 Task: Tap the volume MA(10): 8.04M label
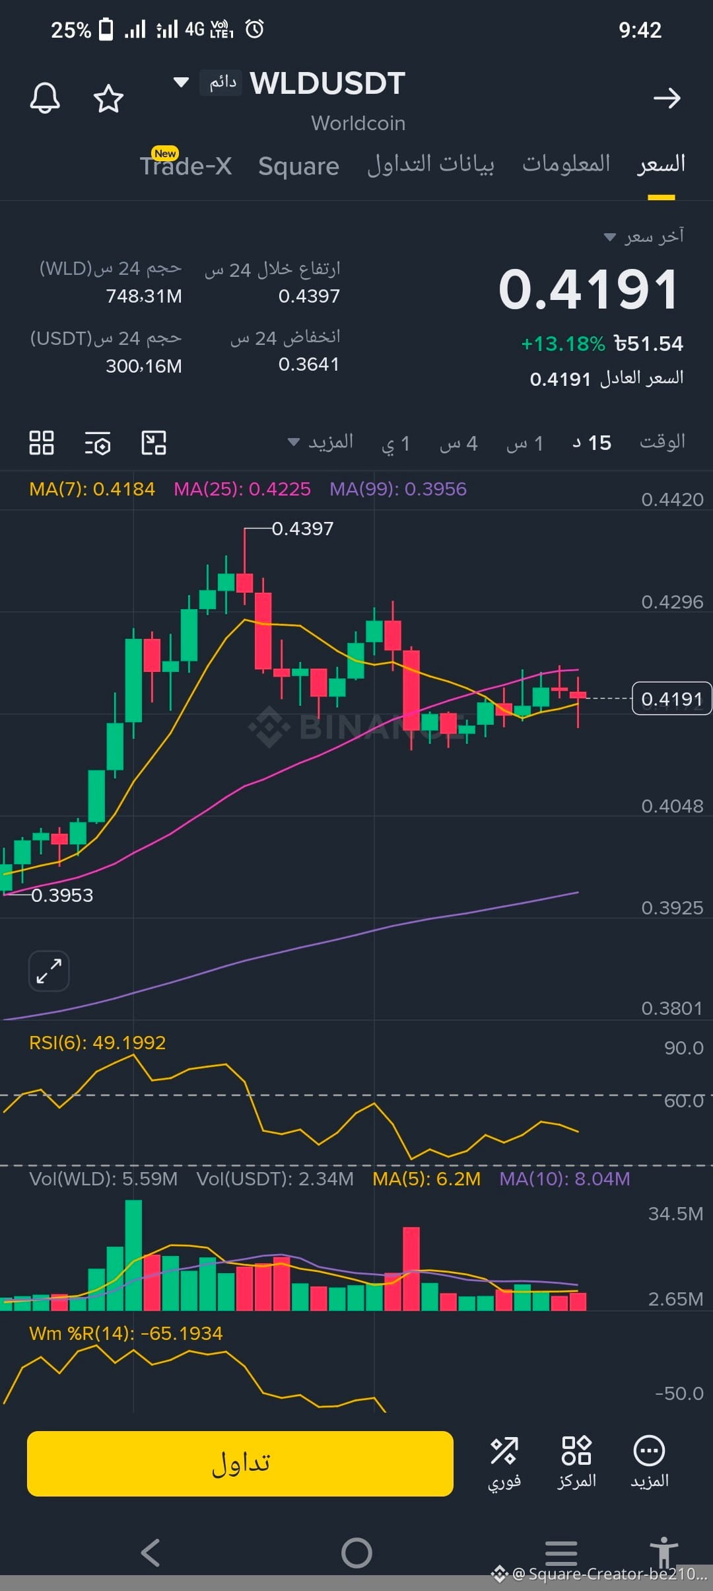[564, 1179]
